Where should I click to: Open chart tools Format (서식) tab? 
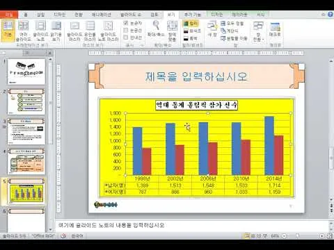(260, 15)
